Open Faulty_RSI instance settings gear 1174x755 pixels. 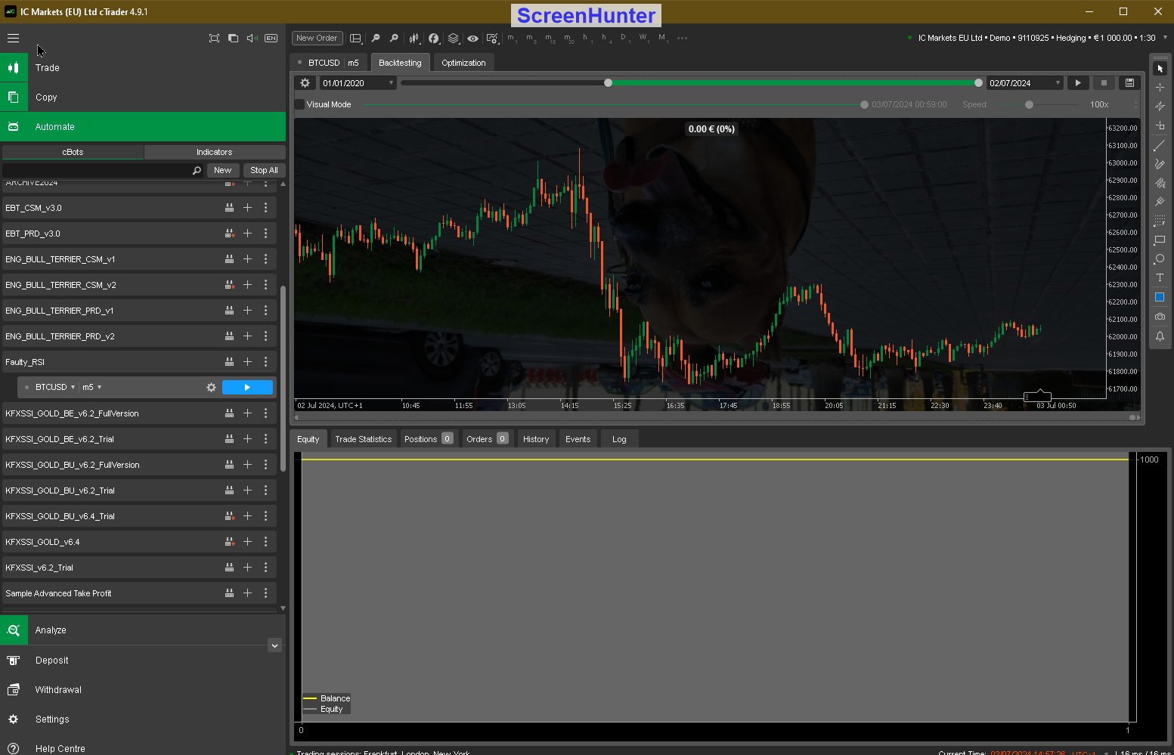pyautogui.click(x=211, y=387)
